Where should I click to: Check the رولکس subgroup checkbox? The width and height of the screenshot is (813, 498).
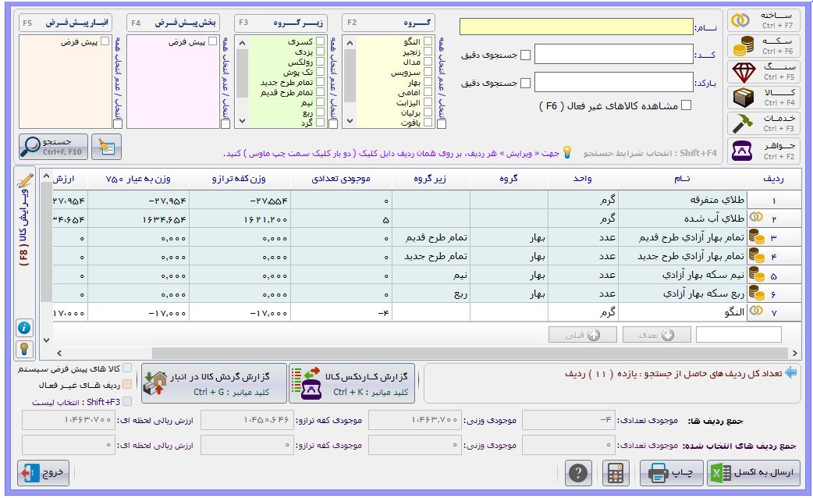[x=320, y=62]
